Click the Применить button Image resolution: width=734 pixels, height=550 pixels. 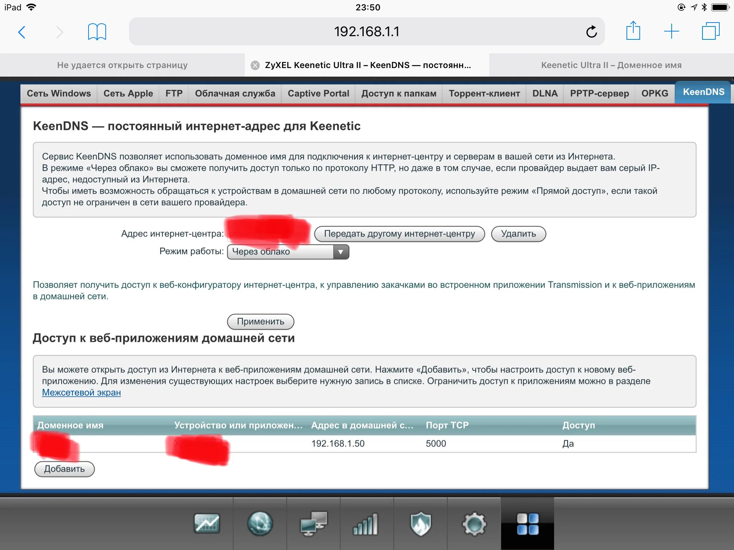(261, 322)
